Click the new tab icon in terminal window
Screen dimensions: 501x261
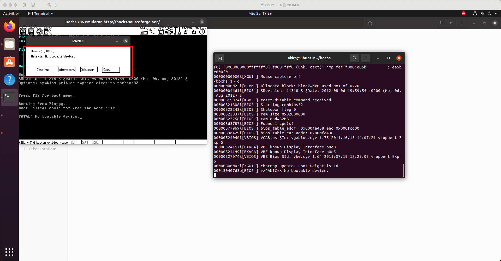[220, 58]
